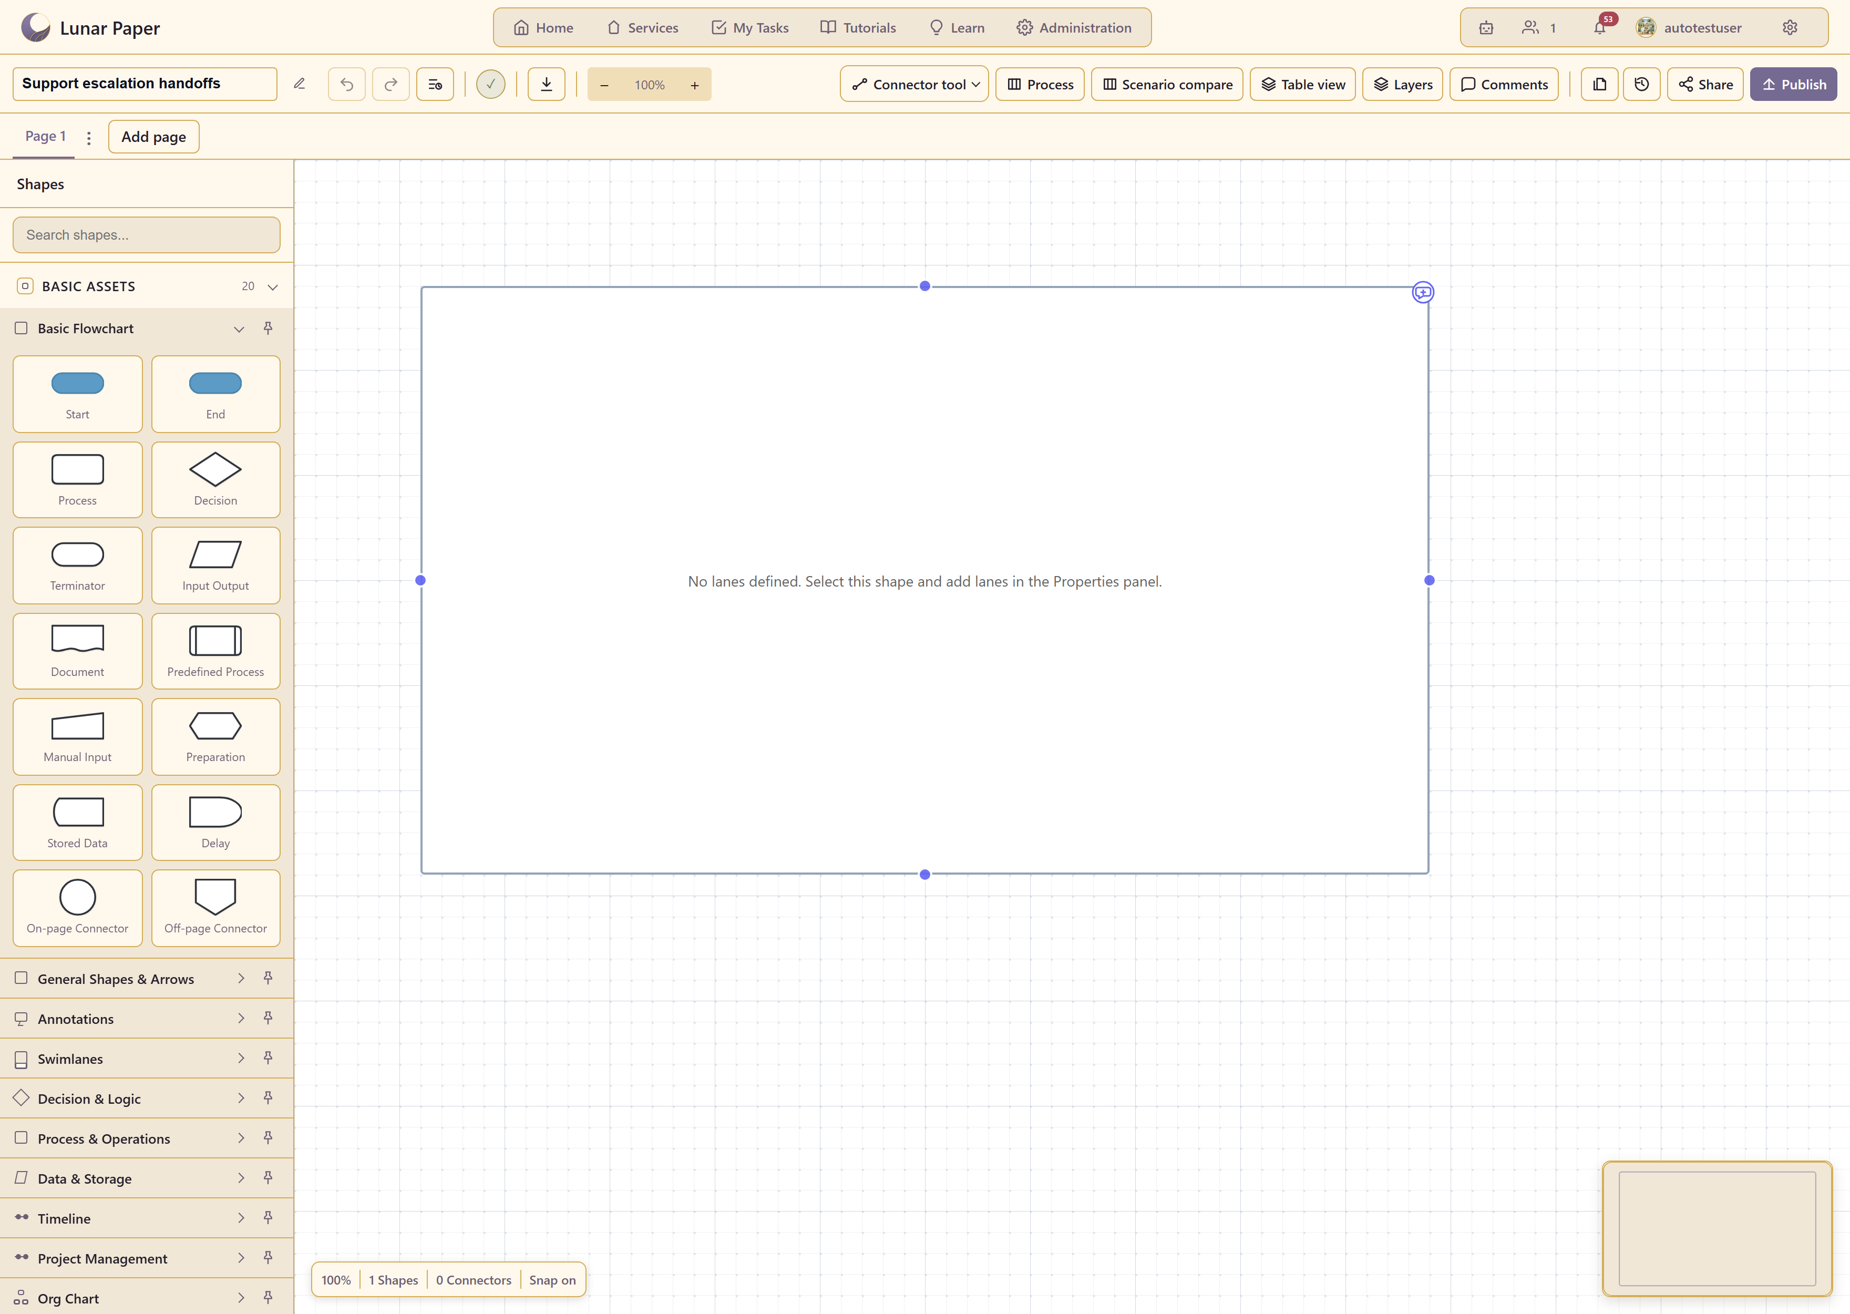1850x1314 pixels.
Task: Pin the Timeline category
Action: tap(268, 1218)
